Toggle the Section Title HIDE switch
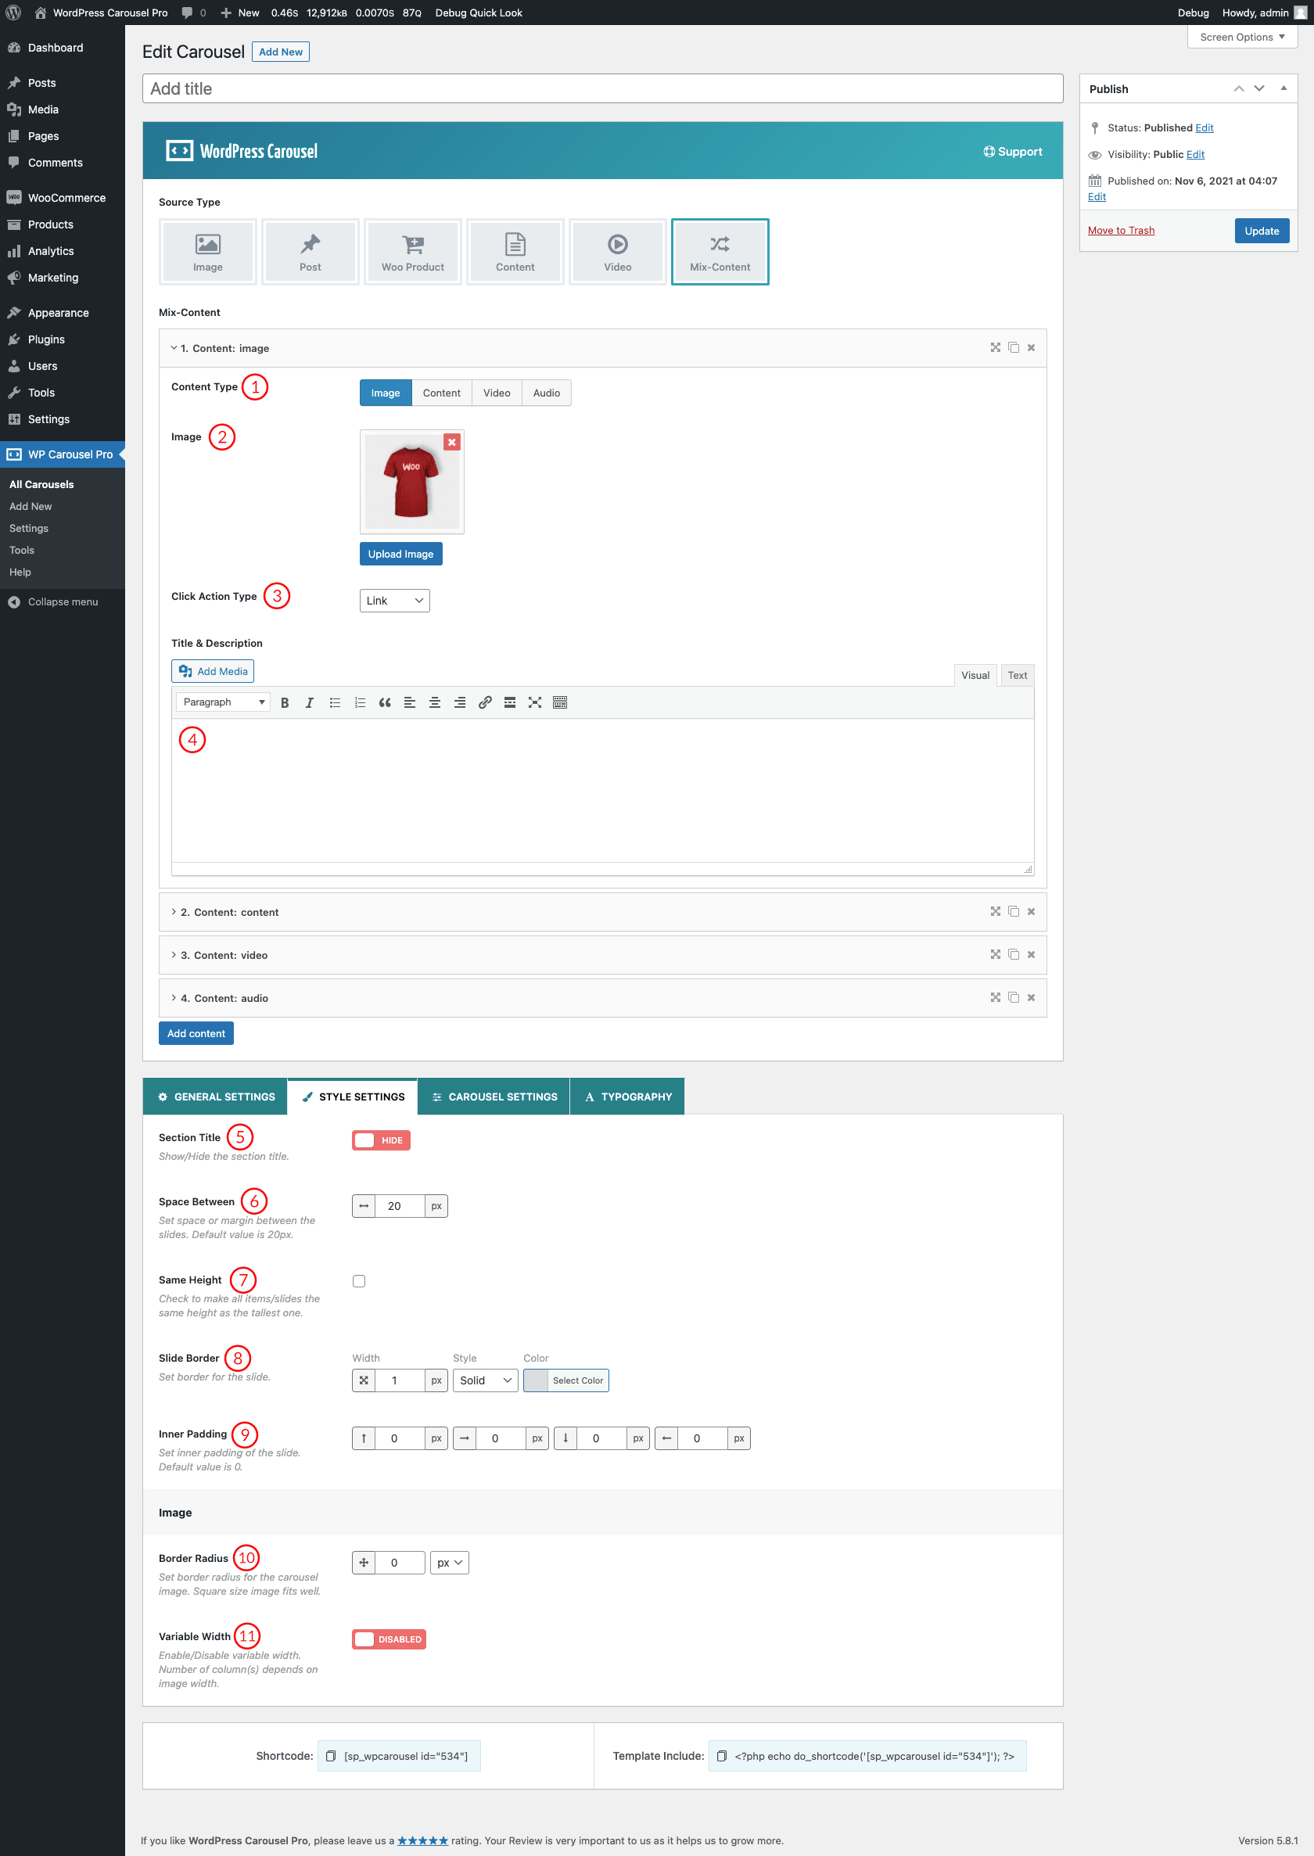The width and height of the screenshot is (1314, 1856). coord(381,1140)
